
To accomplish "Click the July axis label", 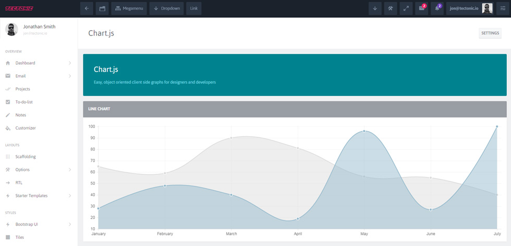I will tap(497, 234).
